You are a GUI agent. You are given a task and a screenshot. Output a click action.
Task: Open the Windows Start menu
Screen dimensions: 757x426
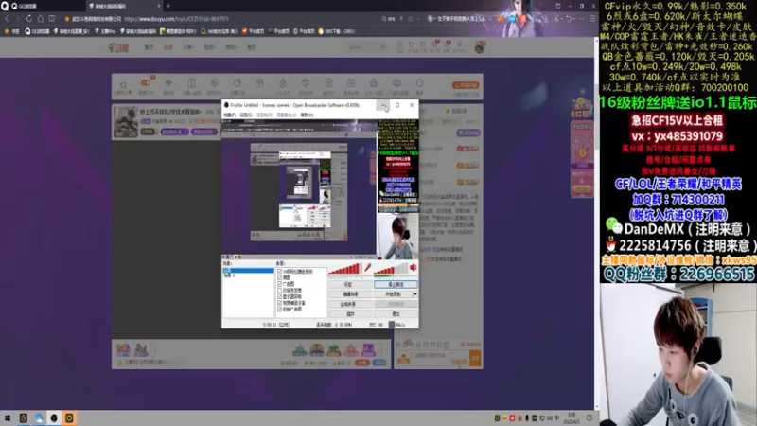(8, 418)
